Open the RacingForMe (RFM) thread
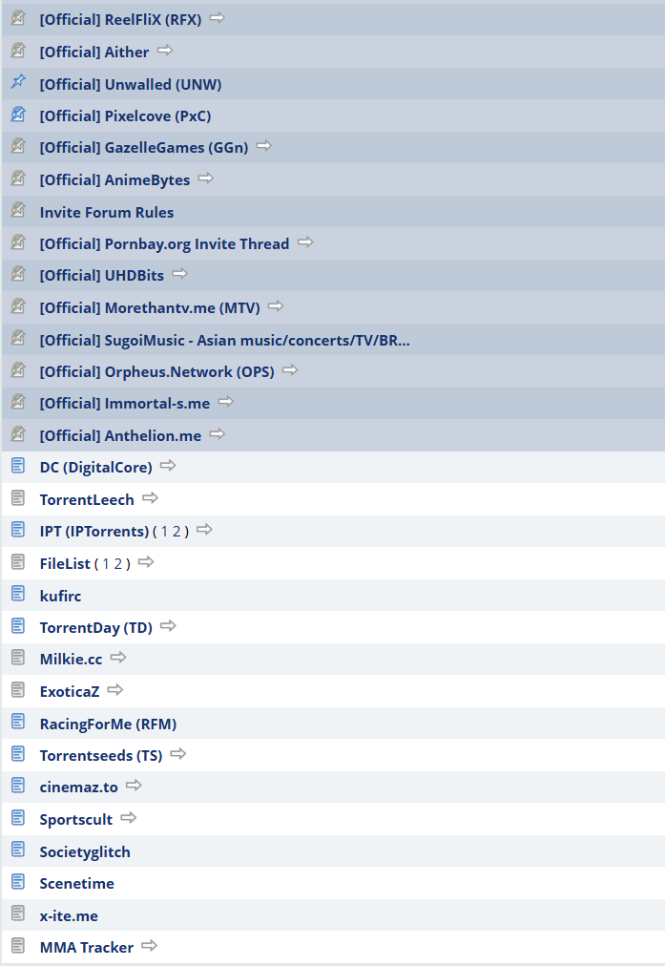Screen dimensions: 665x966 pos(109,724)
